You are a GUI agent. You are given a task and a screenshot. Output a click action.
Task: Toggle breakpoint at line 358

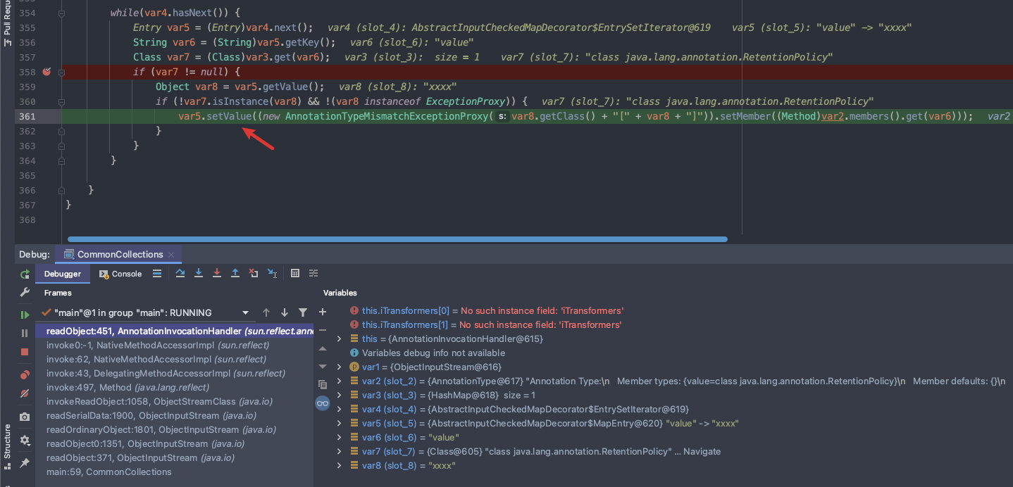[x=47, y=72]
